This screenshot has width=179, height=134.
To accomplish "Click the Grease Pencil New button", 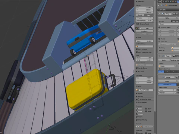I will pos(147,28).
